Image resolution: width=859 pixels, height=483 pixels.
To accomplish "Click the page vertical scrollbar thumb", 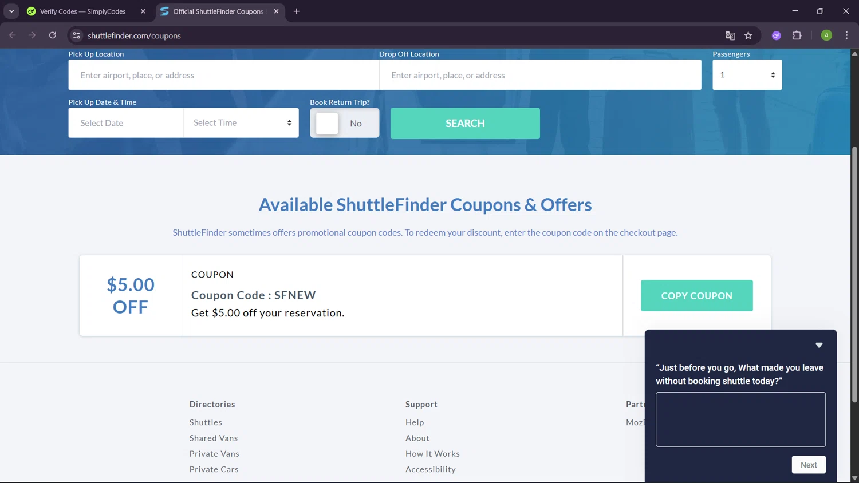I will click(854, 275).
